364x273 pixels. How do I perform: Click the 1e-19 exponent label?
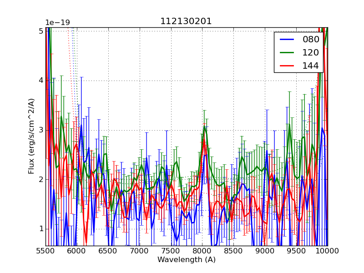click(57, 22)
